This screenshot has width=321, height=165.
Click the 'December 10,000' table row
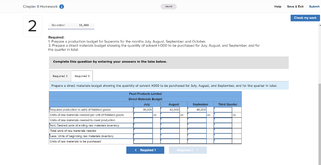click(71, 25)
